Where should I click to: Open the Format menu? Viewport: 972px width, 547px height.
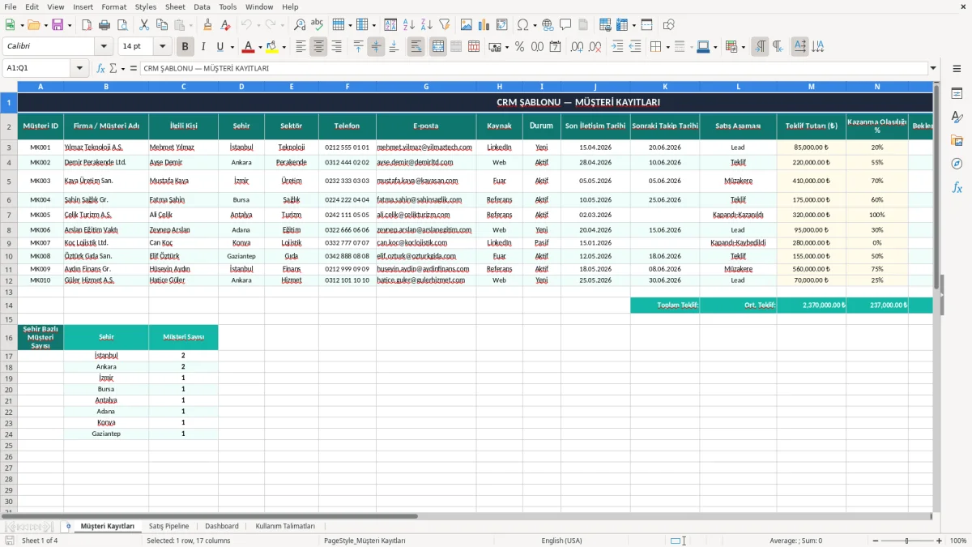click(113, 6)
